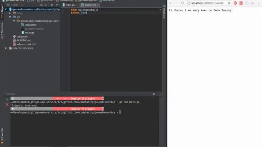
Task: Click the Terminal panel title
Action: pyautogui.click(x=10, y=94)
